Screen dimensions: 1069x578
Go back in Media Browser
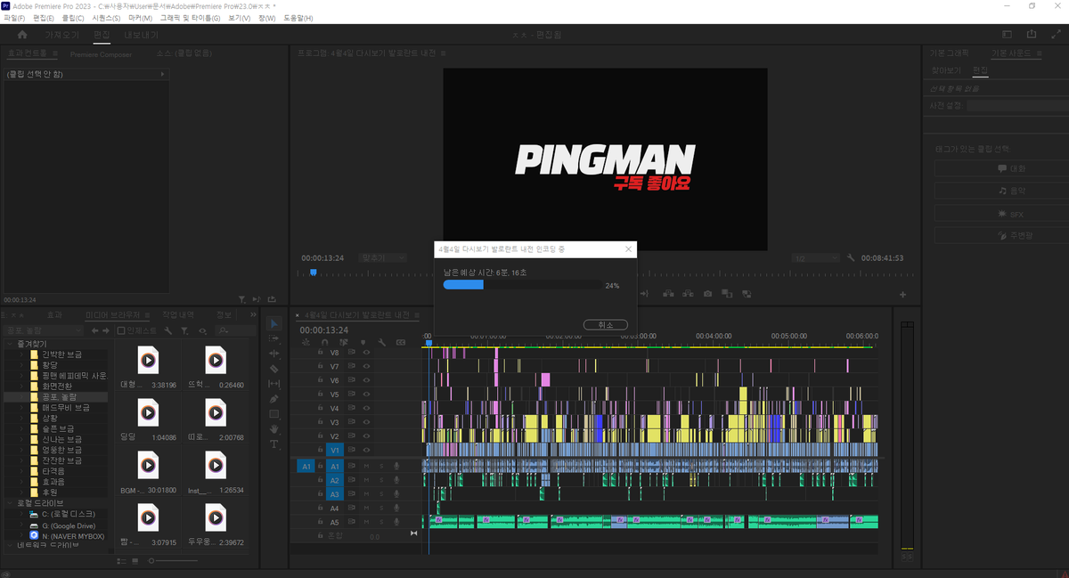pos(95,330)
